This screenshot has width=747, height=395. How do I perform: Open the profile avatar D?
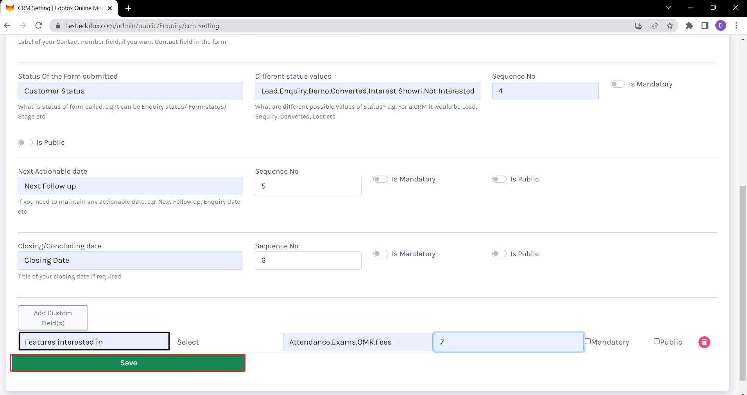point(720,26)
